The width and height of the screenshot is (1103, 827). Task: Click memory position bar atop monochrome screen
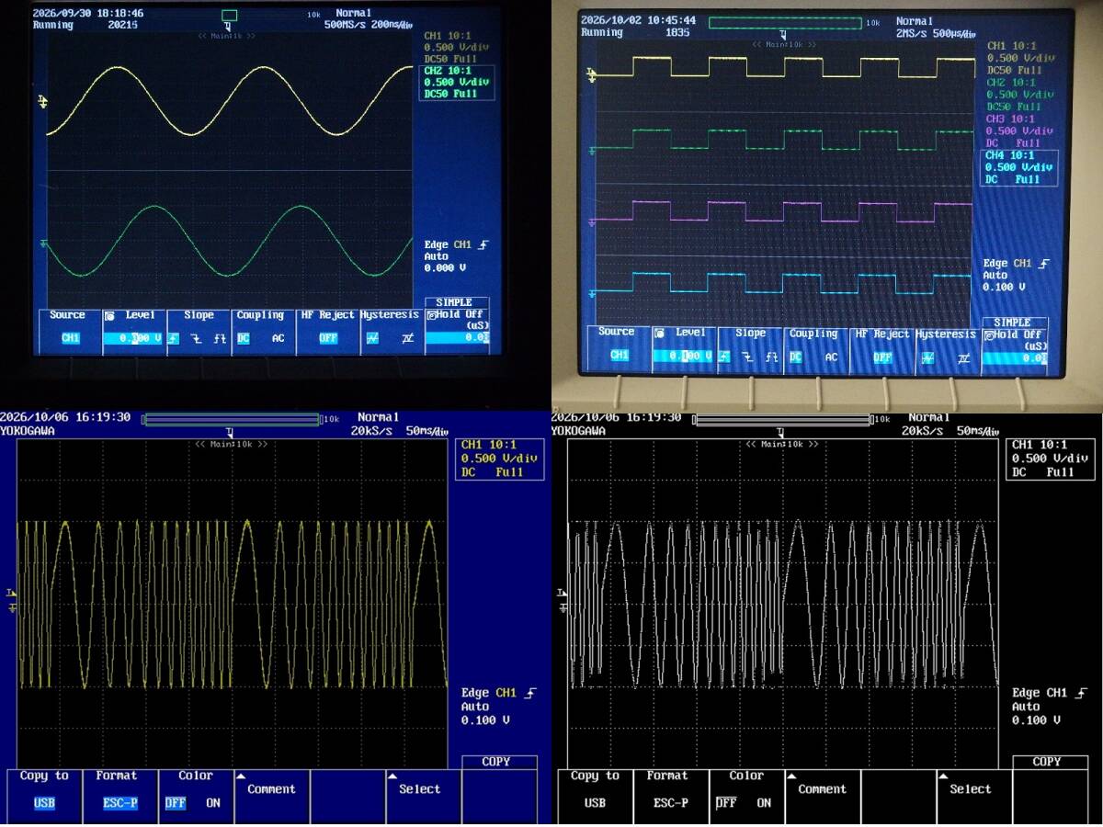[x=782, y=420]
